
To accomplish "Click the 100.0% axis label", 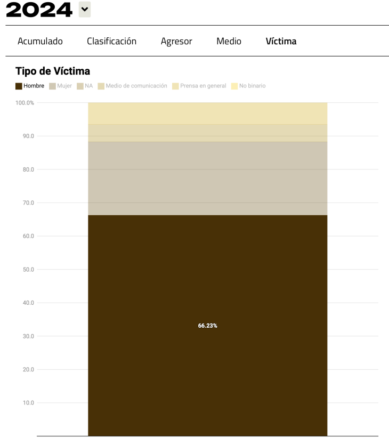I will click(25, 103).
